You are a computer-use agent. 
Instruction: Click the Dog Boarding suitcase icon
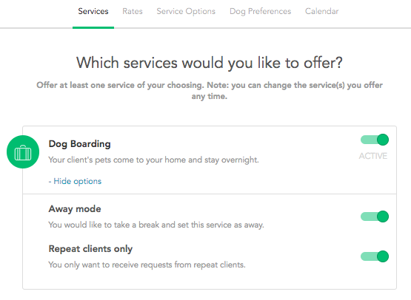[23, 152]
